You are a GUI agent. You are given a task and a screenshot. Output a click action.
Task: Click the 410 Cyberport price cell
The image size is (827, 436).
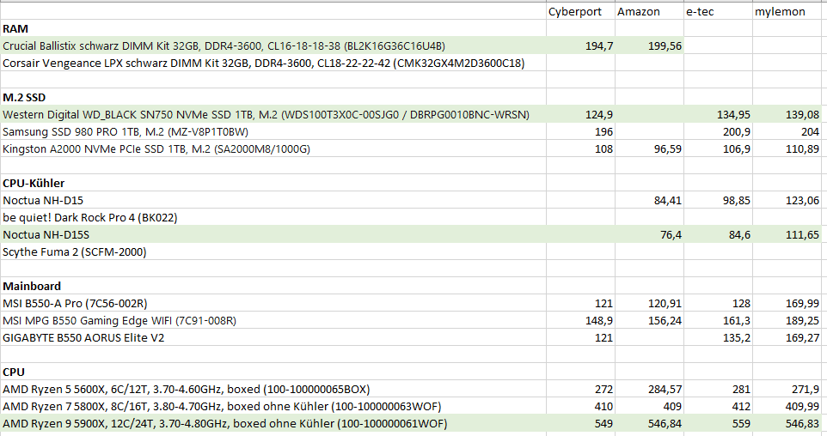(x=580, y=407)
